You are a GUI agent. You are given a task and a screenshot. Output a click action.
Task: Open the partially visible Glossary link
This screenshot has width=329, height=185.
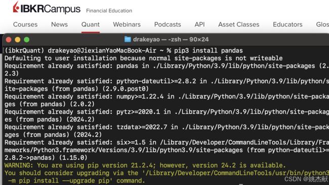tap(322, 24)
